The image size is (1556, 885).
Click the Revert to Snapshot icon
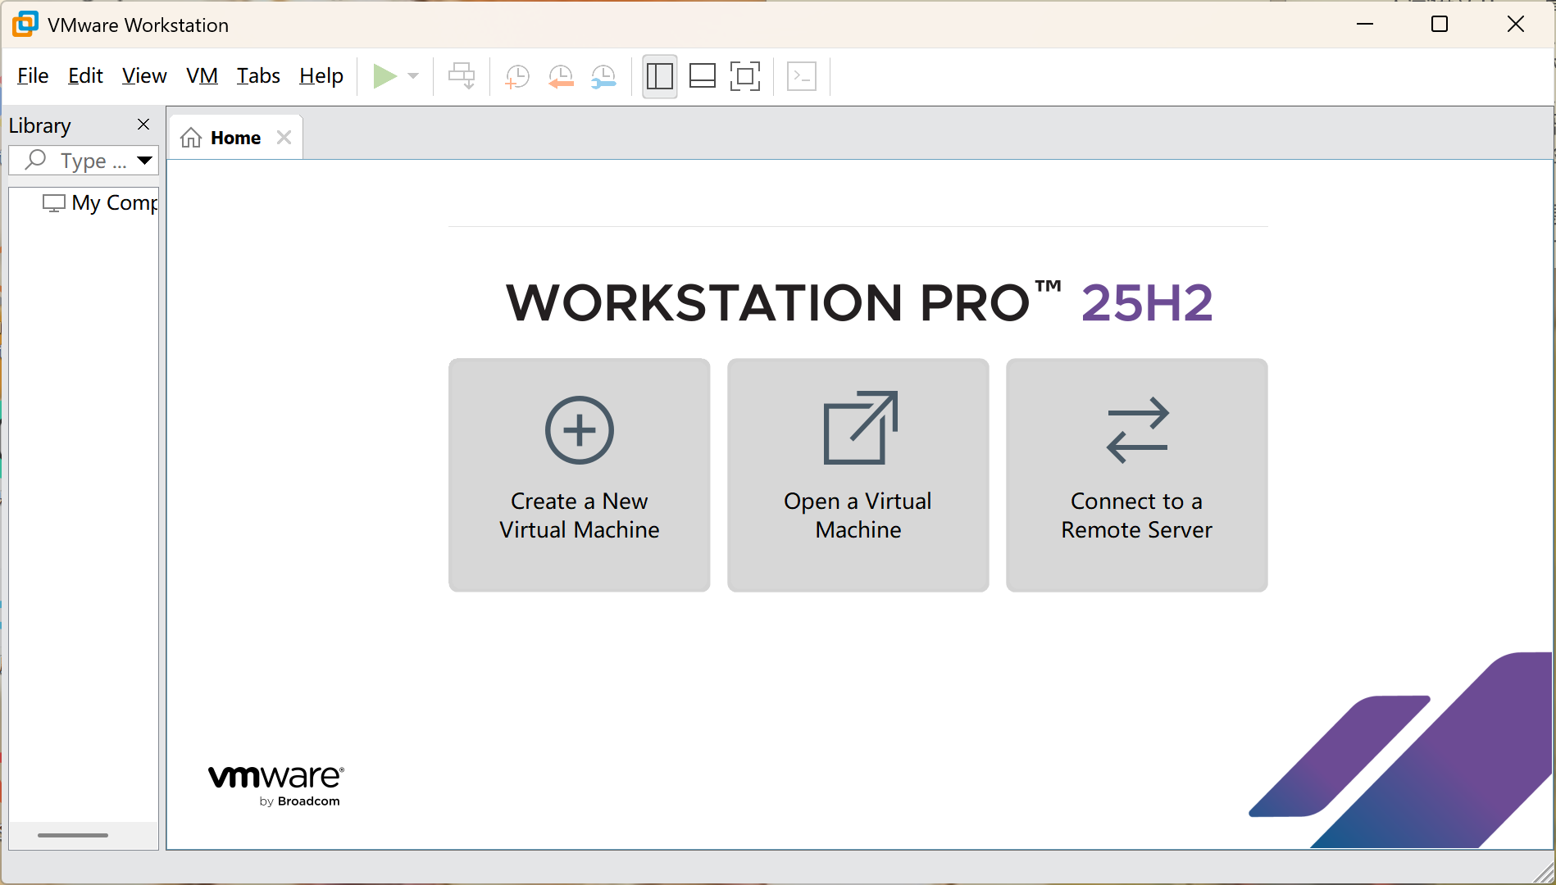click(561, 76)
